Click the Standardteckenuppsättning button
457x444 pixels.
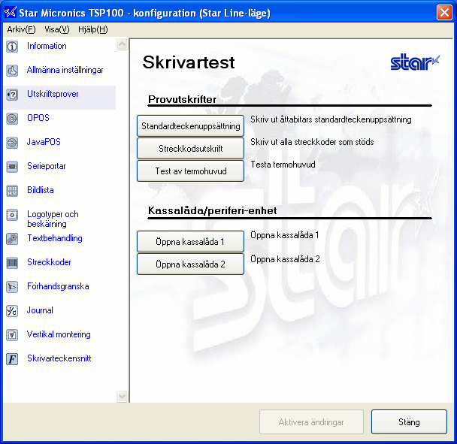[190, 126]
